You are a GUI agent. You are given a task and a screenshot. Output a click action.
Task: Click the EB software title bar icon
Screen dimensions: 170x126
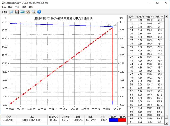[3, 3]
